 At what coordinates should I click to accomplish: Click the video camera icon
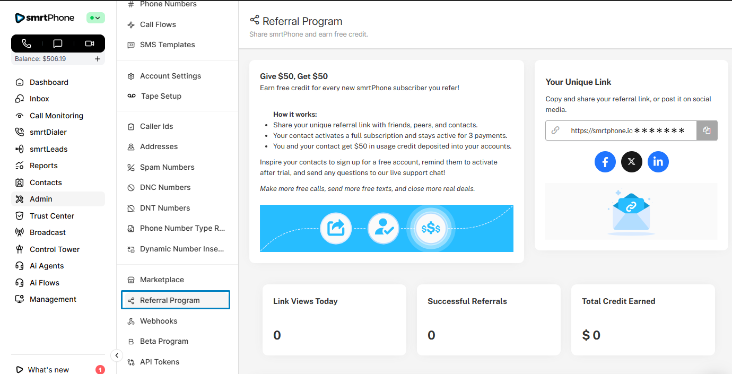pos(89,44)
